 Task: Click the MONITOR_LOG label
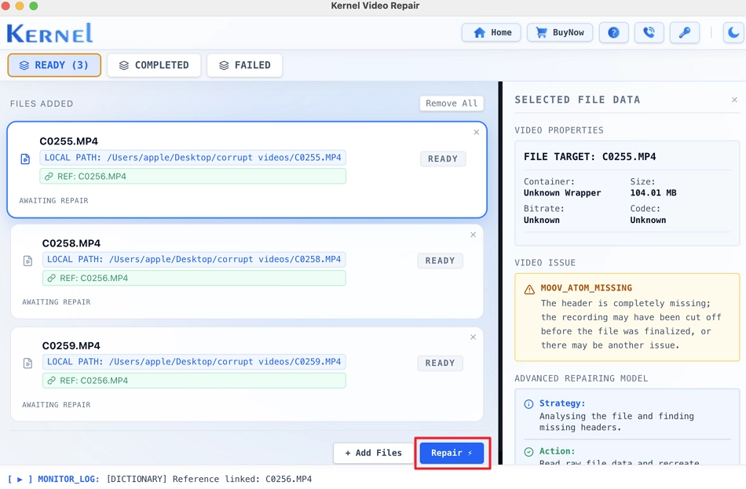tap(68, 479)
